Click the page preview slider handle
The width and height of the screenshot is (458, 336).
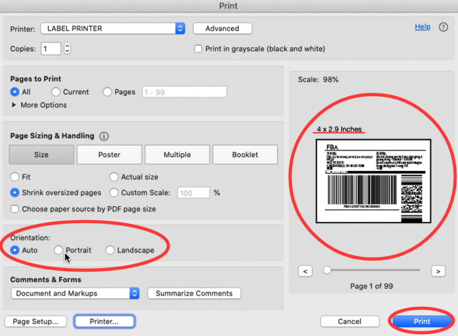[327, 270]
